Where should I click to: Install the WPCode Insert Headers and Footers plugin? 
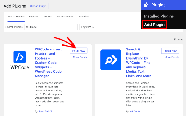(79, 51)
